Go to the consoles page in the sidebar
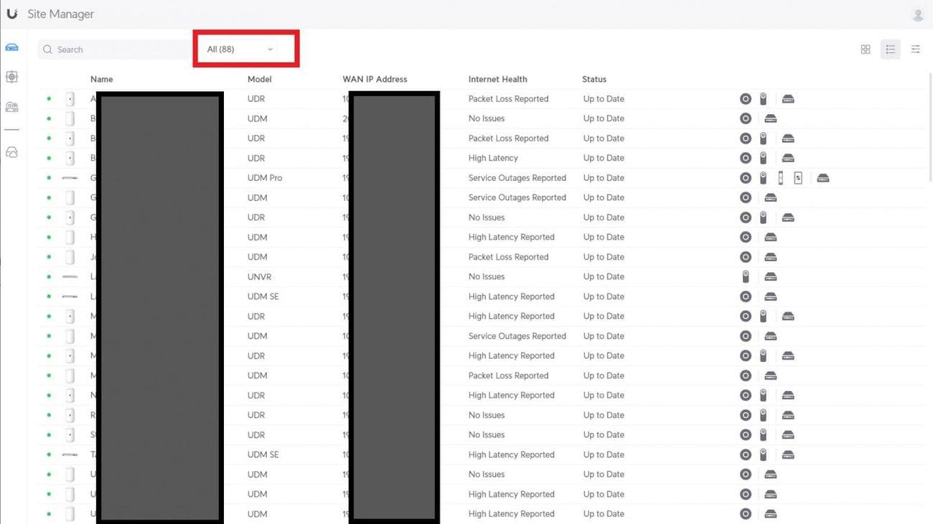Screen dimensions: 933x524 pyautogui.click(x=12, y=47)
